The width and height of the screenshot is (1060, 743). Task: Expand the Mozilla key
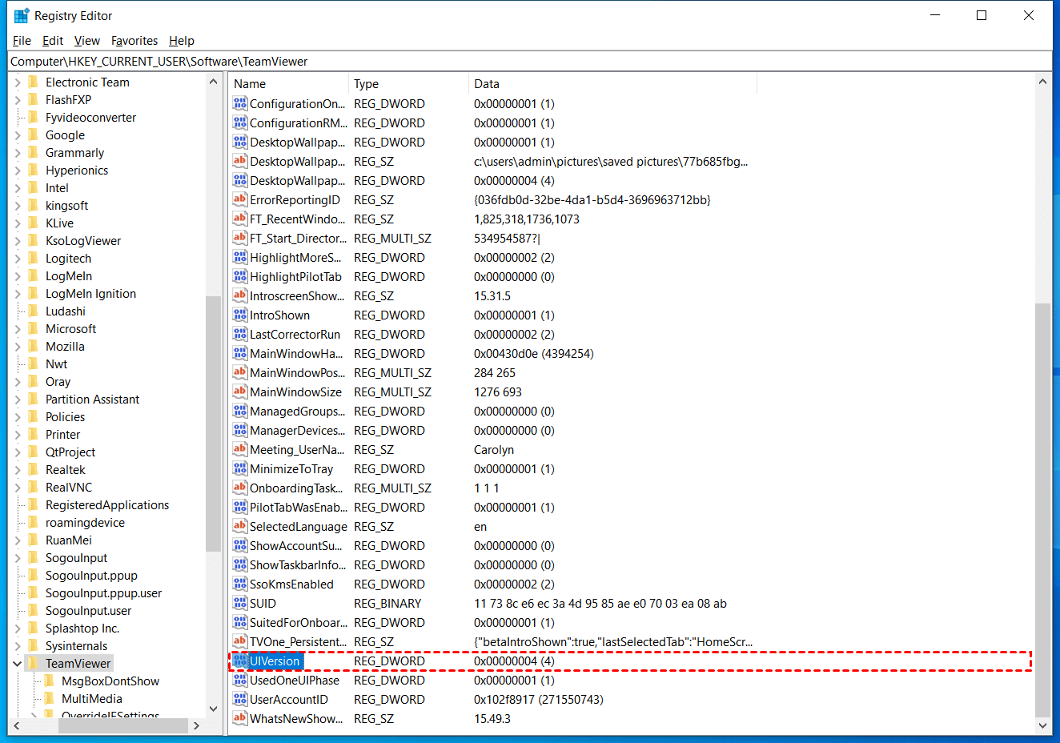click(x=18, y=347)
